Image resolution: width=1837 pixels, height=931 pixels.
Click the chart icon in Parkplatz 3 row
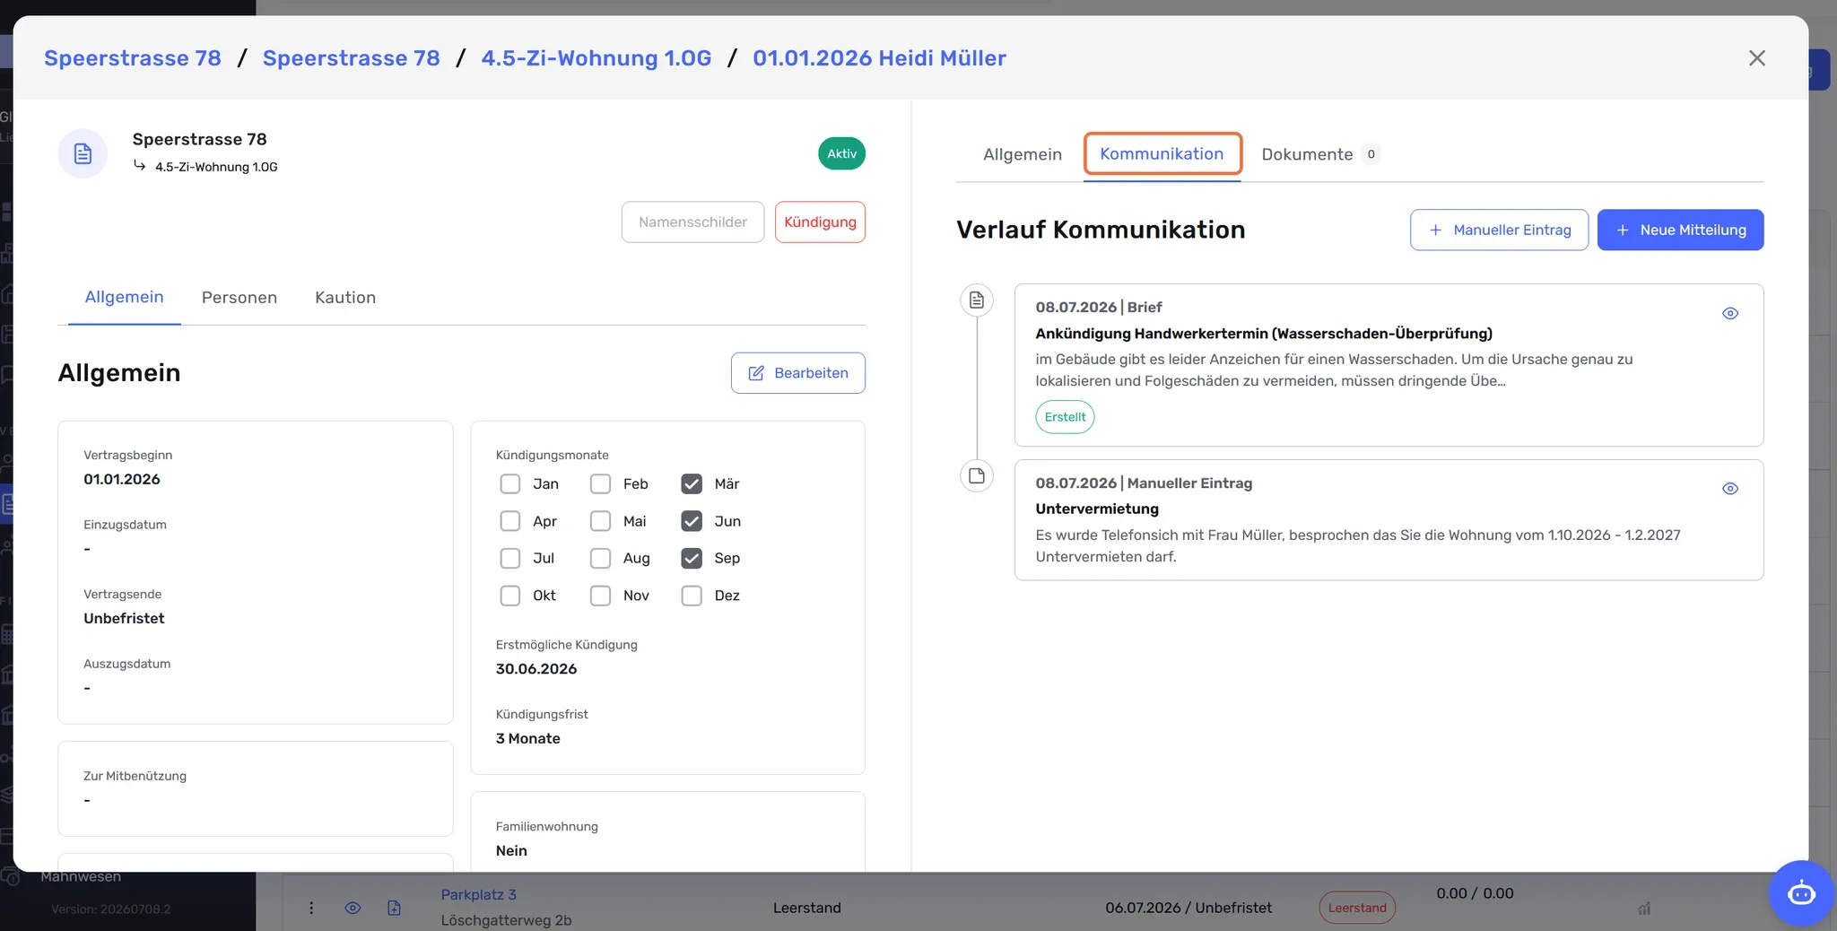1644,909
